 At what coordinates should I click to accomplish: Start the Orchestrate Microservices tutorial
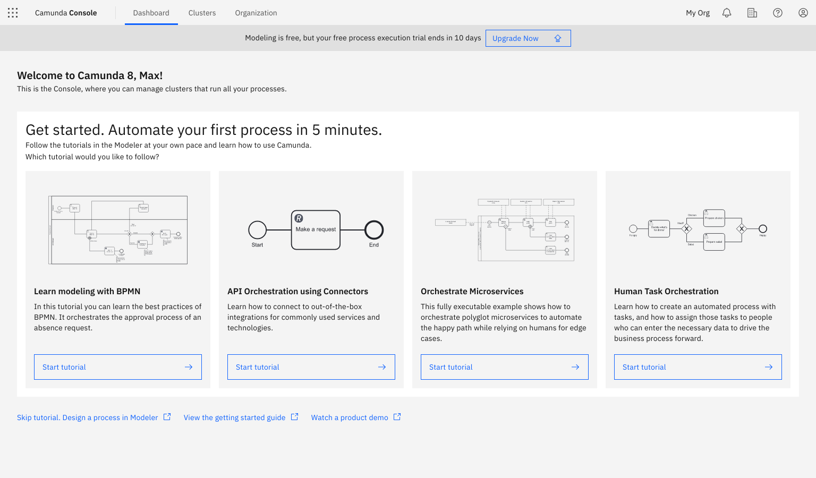click(x=504, y=367)
